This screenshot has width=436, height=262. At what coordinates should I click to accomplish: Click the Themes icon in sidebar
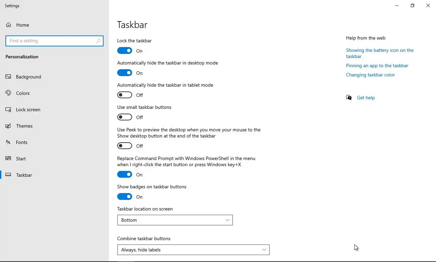(9, 126)
